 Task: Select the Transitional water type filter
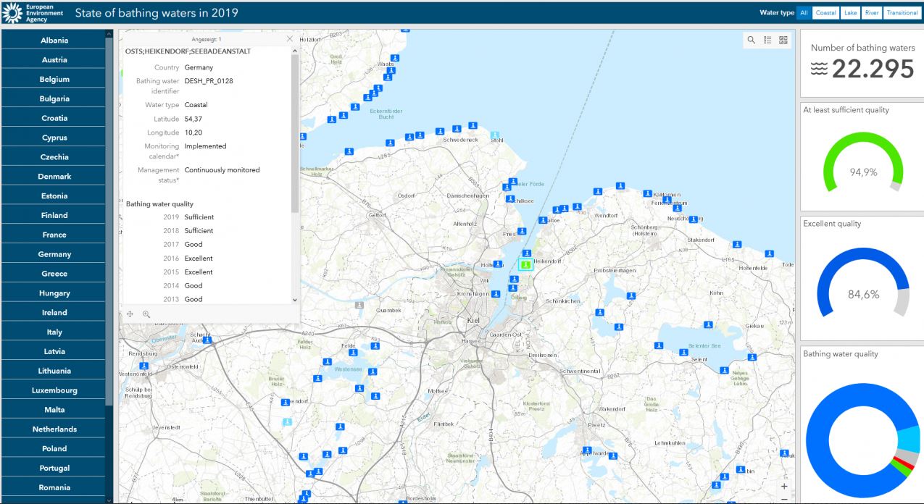coord(902,13)
